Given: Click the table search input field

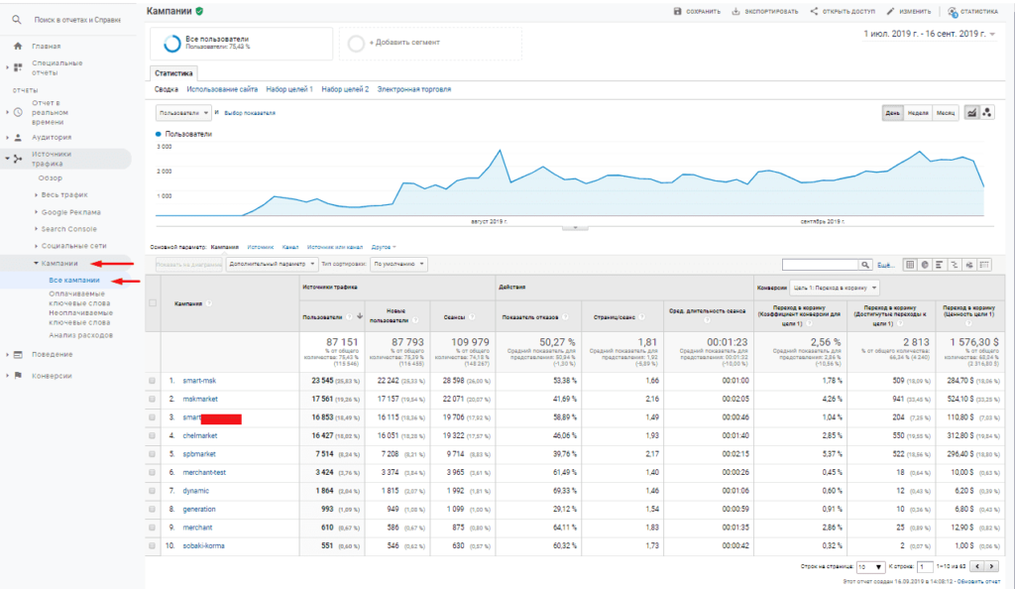Looking at the screenshot, I should click(819, 265).
